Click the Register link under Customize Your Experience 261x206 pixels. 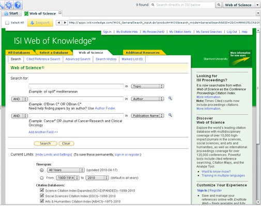click(216, 191)
